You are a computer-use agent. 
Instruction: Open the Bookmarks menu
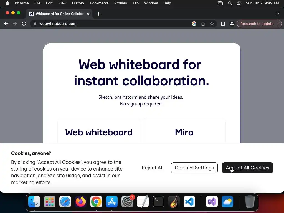coord(99,3)
